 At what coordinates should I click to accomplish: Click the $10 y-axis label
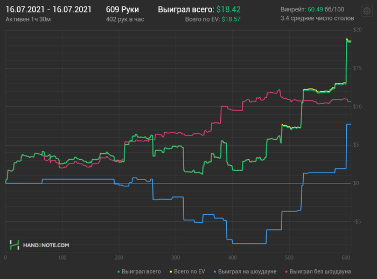pyautogui.click(x=357, y=106)
